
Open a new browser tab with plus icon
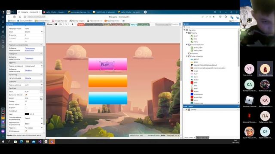145,12
